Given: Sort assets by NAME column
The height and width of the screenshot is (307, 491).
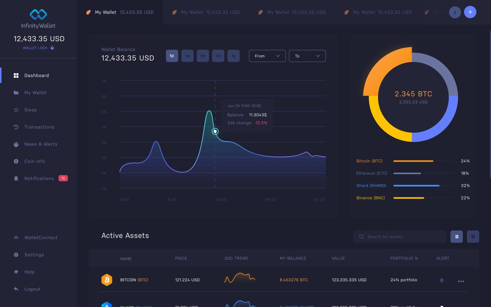Looking at the screenshot, I should coord(126,259).
